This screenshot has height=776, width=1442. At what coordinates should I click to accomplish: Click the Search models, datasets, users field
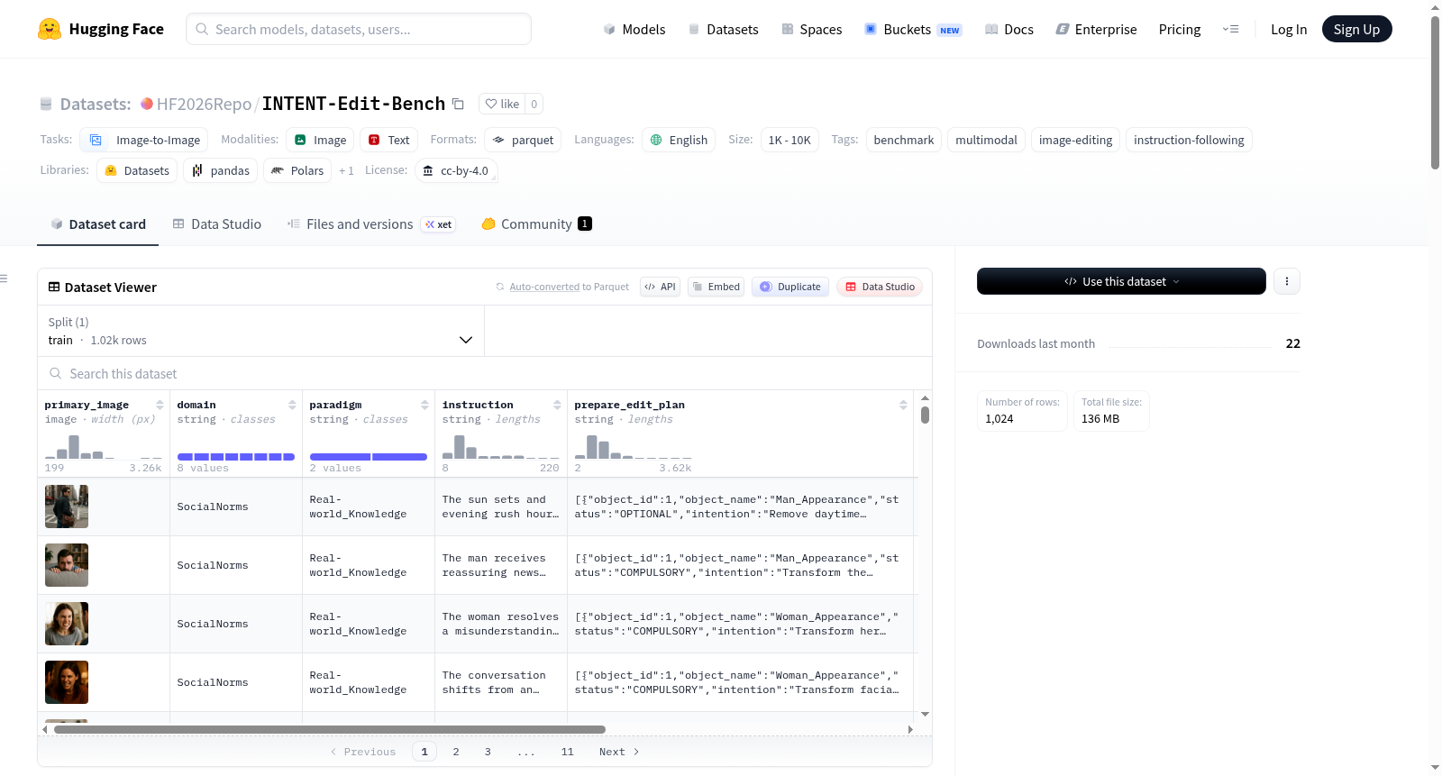(x=359, y=29)
